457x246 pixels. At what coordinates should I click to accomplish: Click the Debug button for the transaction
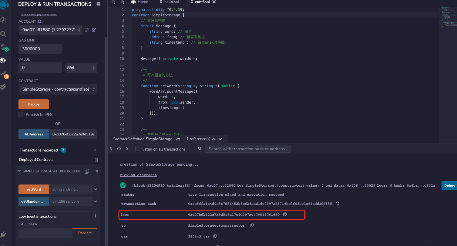[449, 185]
